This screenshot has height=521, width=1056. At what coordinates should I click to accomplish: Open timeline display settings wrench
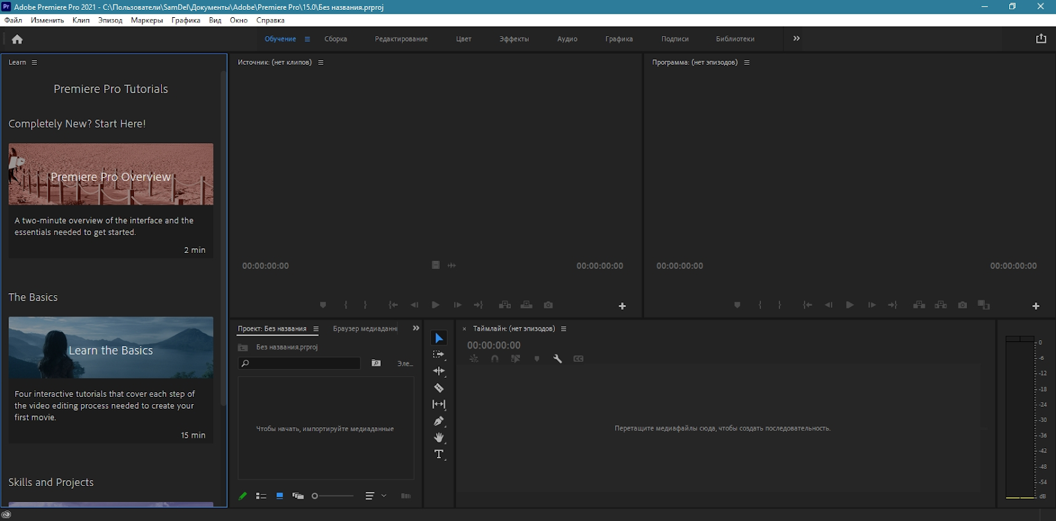pyautogui.click(x=558, y=359)
